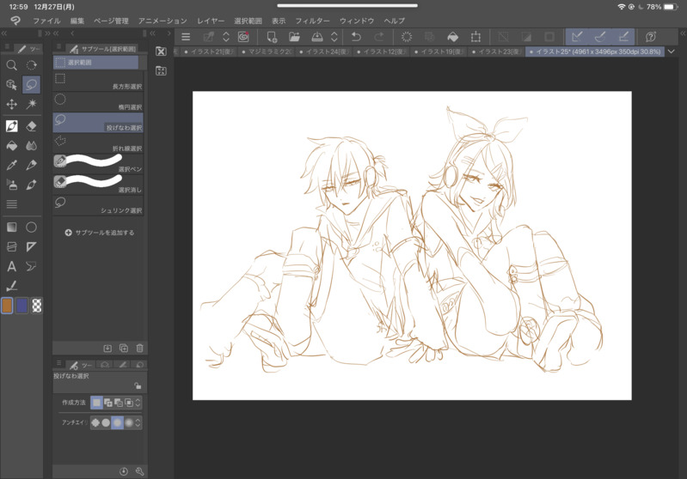Viewport: 687px width, 479px height.
Task: Click the fill command bar bucket icon
Action: pos(453,37)
